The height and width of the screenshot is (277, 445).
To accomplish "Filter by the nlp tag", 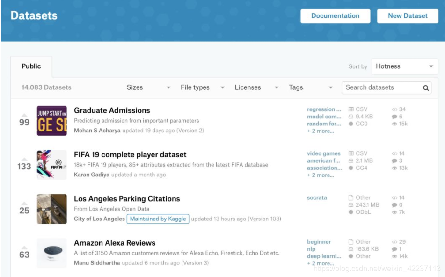I will (x=311, y=249).
